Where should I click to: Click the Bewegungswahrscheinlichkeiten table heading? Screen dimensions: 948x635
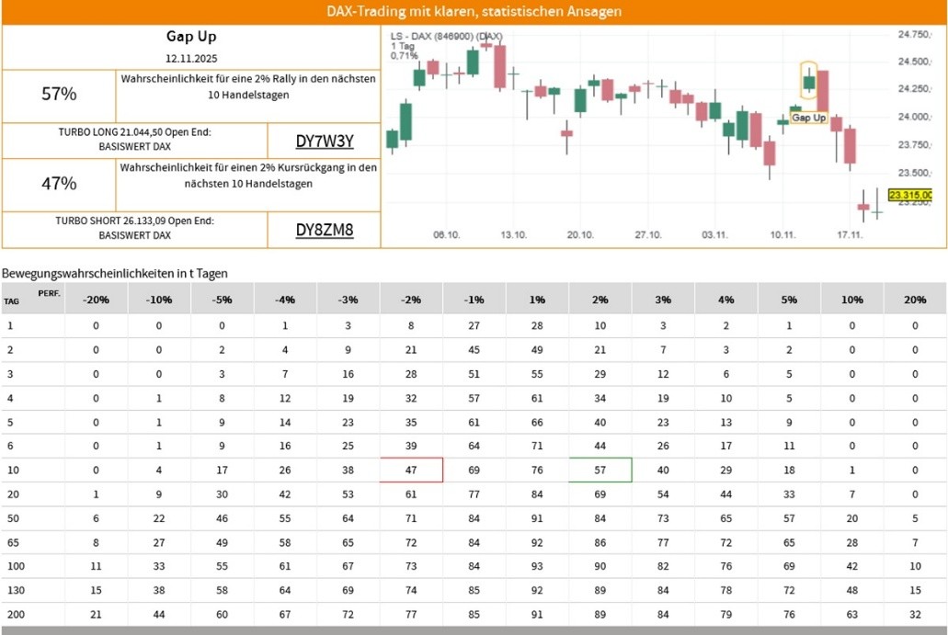[x=115, y=273]
